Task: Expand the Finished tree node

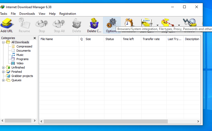Action: (3, 72)
